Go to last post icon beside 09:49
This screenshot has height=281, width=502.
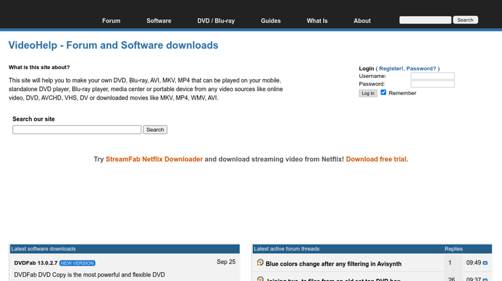click(x=485, y=263)
